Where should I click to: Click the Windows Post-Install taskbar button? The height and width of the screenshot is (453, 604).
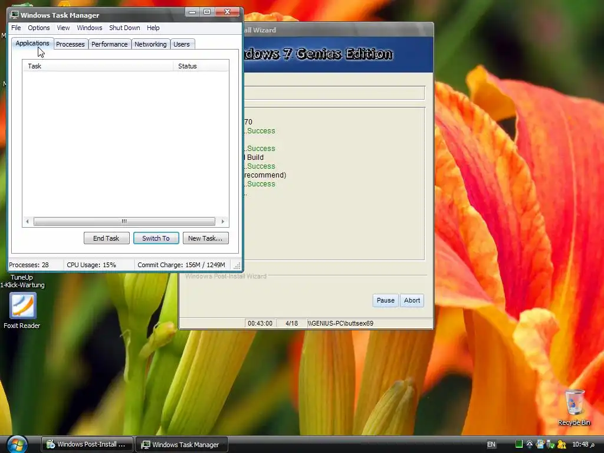pyautogui.click(x=87, y=444)
